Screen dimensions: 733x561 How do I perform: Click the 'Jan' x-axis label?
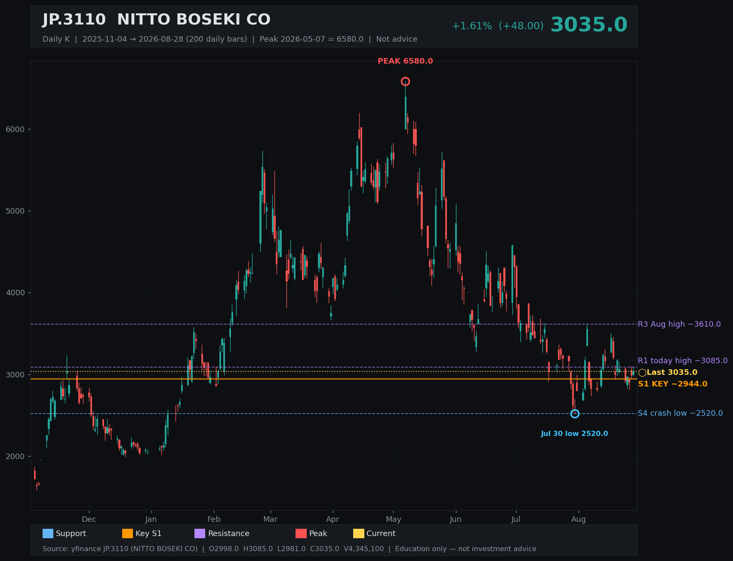(151, 519)
